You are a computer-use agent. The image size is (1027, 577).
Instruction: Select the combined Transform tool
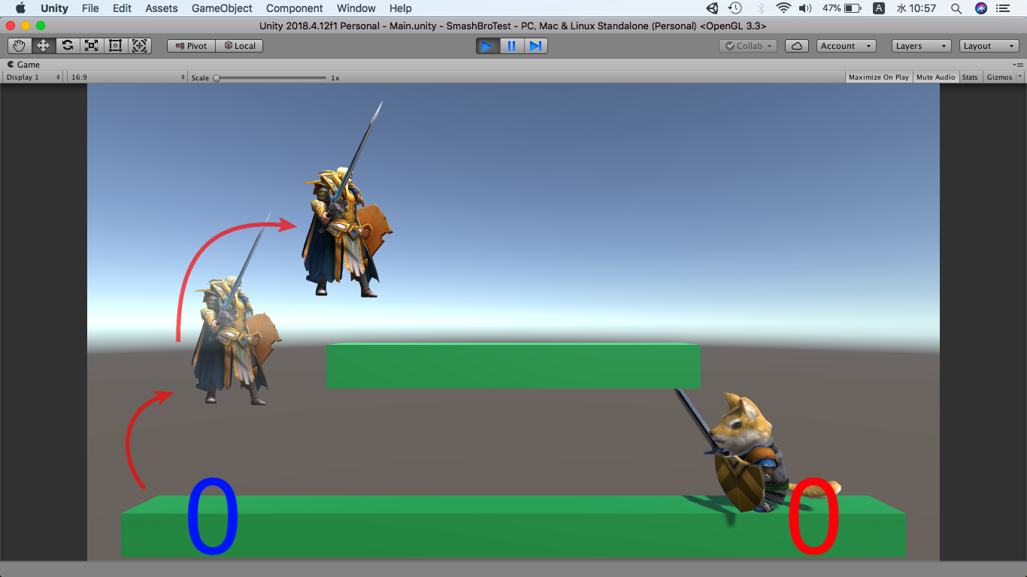click(x=140, y=46)
